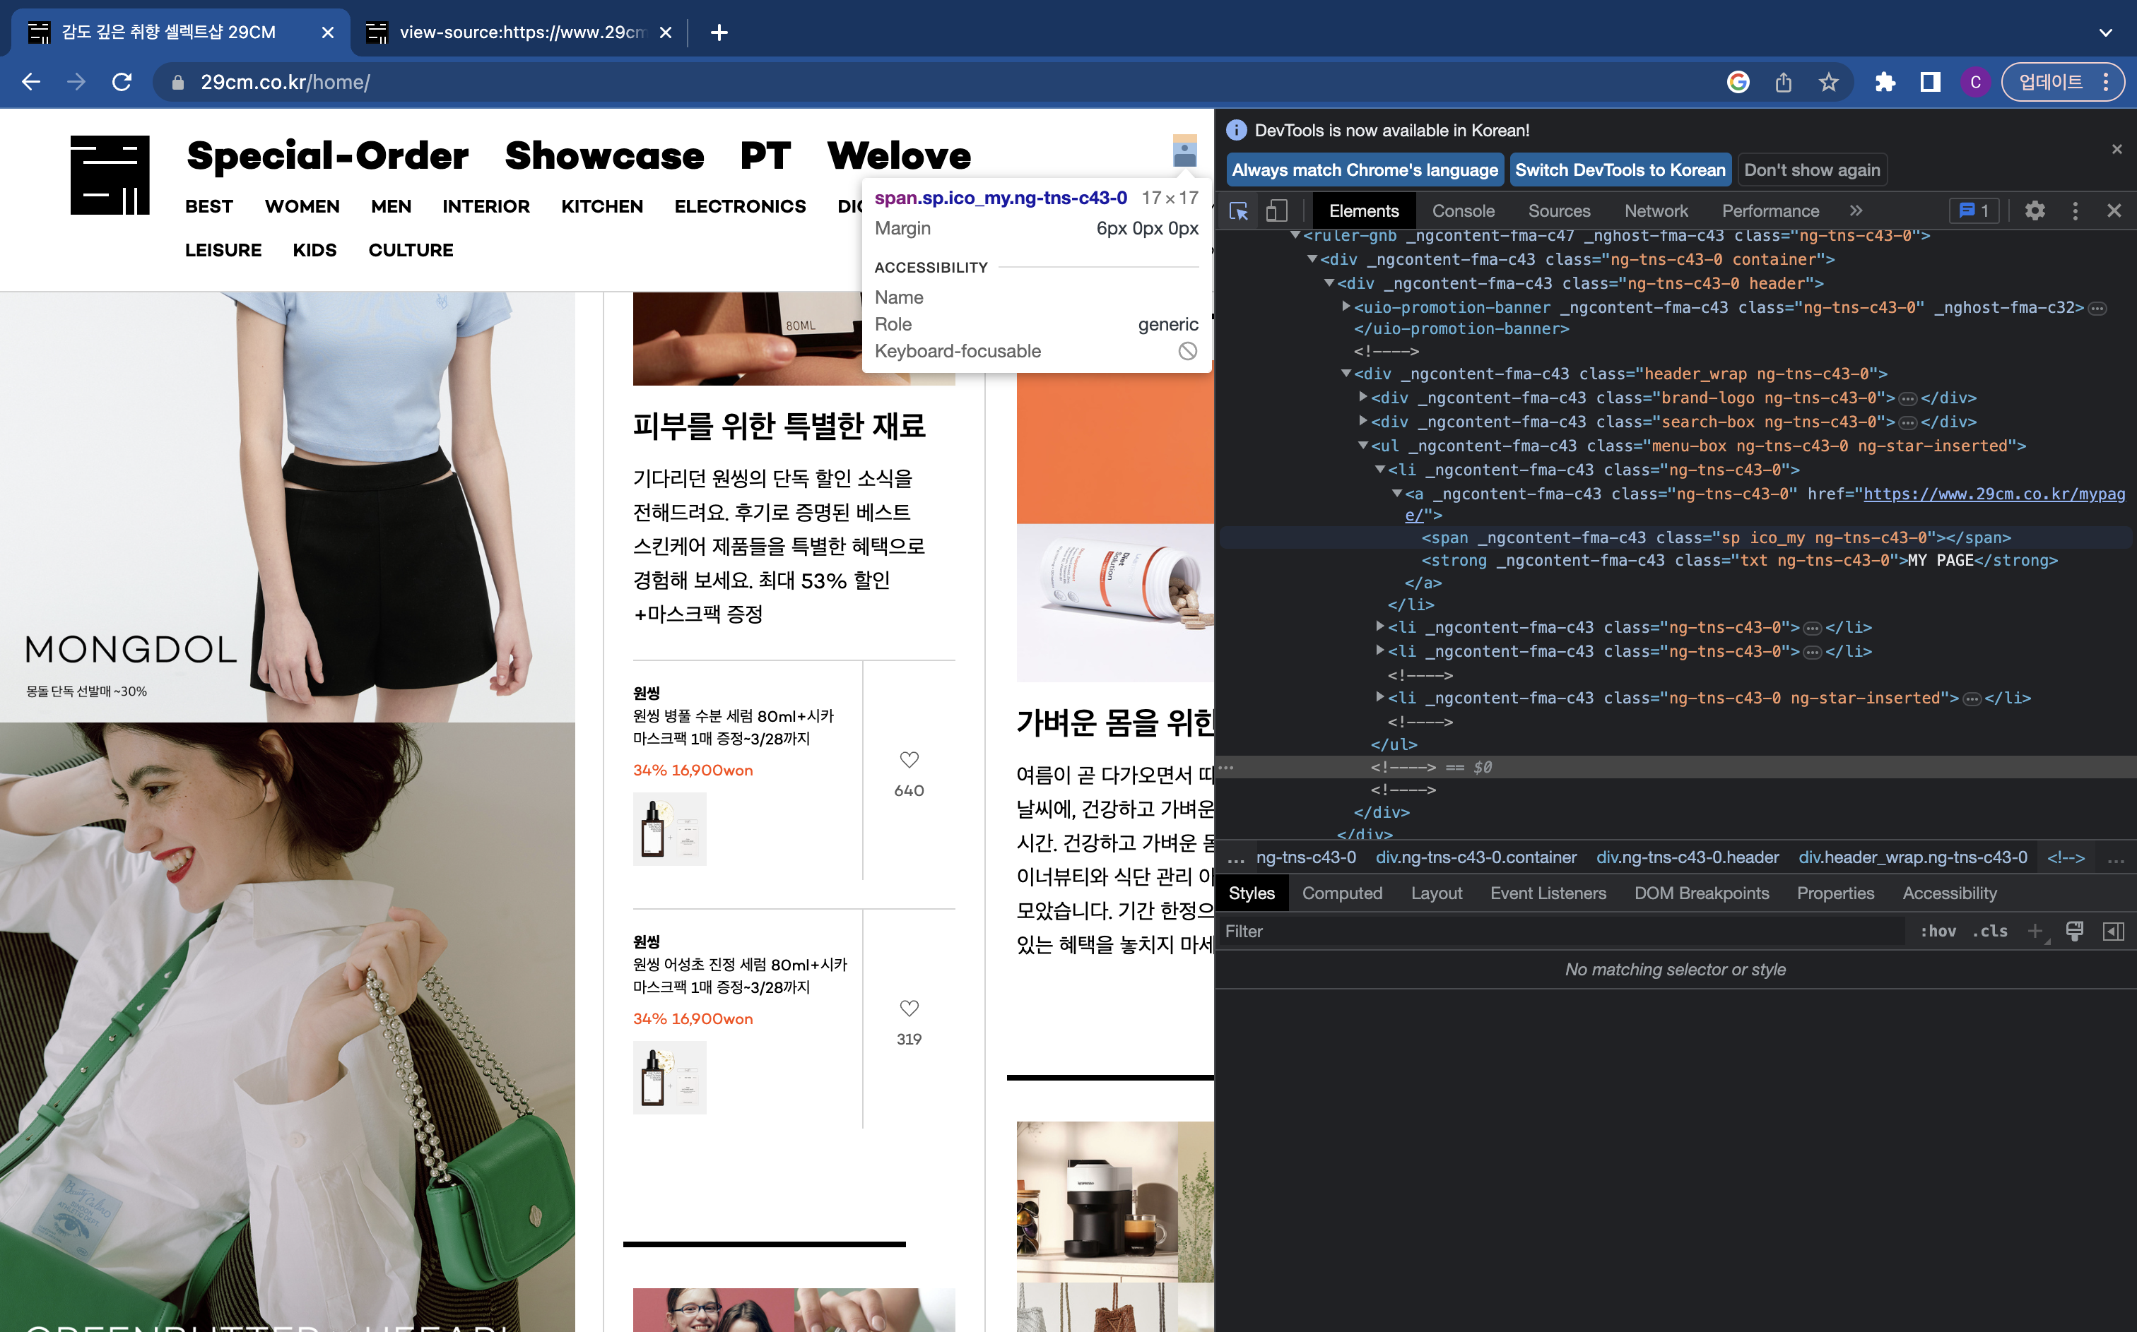The image size is (2137, 1332).
Task: Click the share page icon
Action: click(1784, 82)
